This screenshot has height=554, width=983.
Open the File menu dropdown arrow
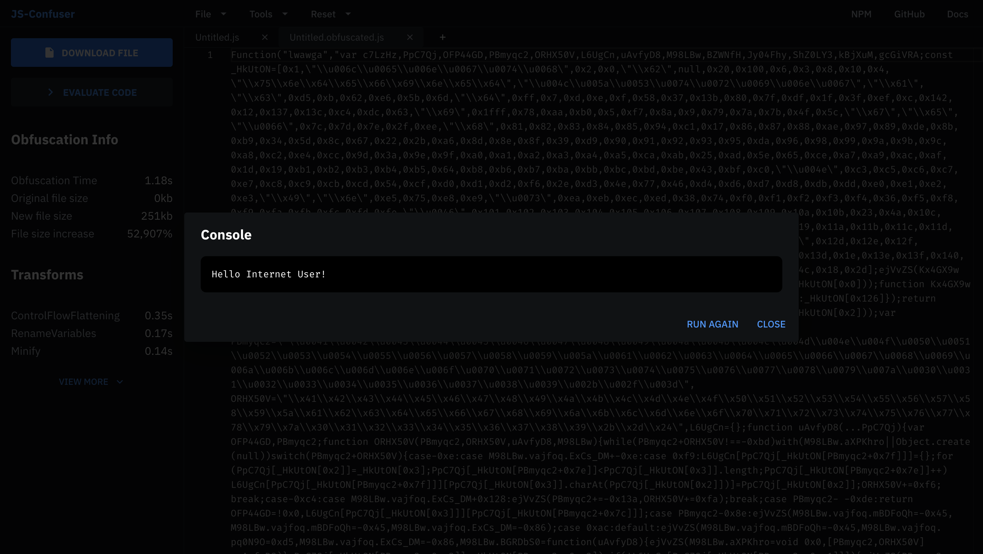pyautogui.click(x=224, y=14)
